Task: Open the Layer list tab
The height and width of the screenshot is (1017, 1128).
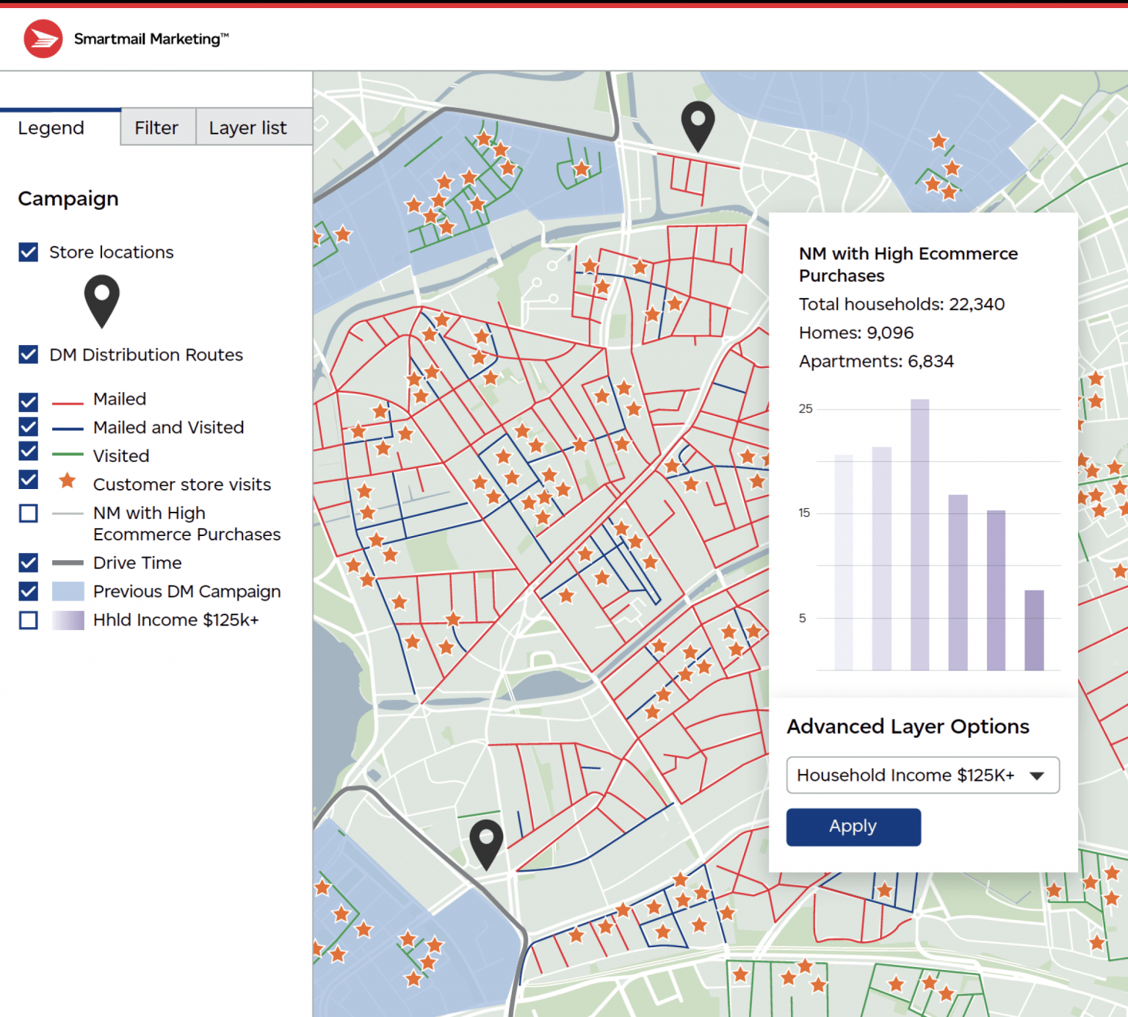Action: pos(247,127)
